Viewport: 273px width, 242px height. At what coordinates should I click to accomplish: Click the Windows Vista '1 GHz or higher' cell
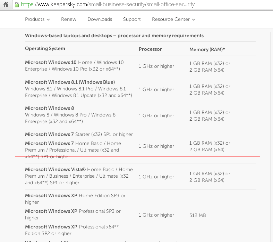156,177
